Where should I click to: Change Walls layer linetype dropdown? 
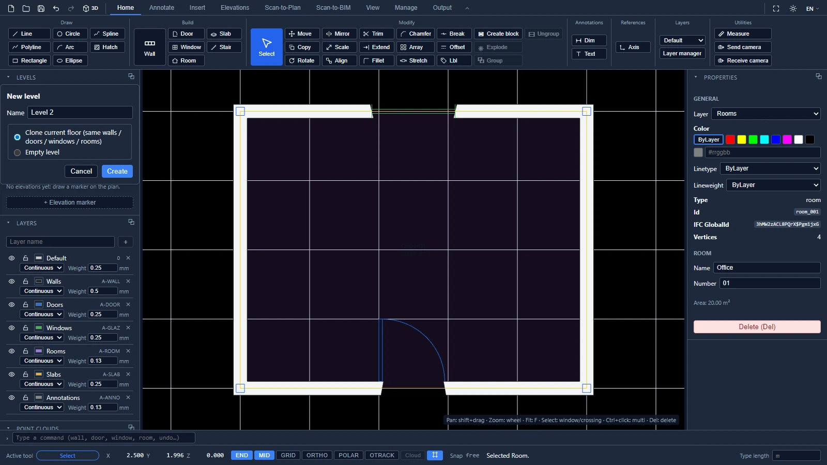click(x=42, y=291)
